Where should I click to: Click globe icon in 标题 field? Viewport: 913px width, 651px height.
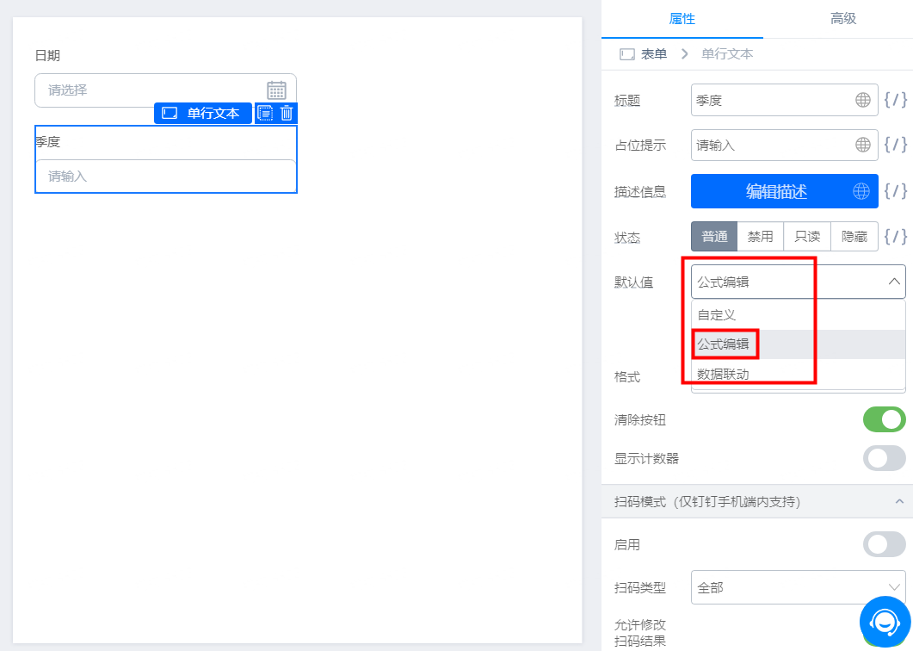point(862,100)
